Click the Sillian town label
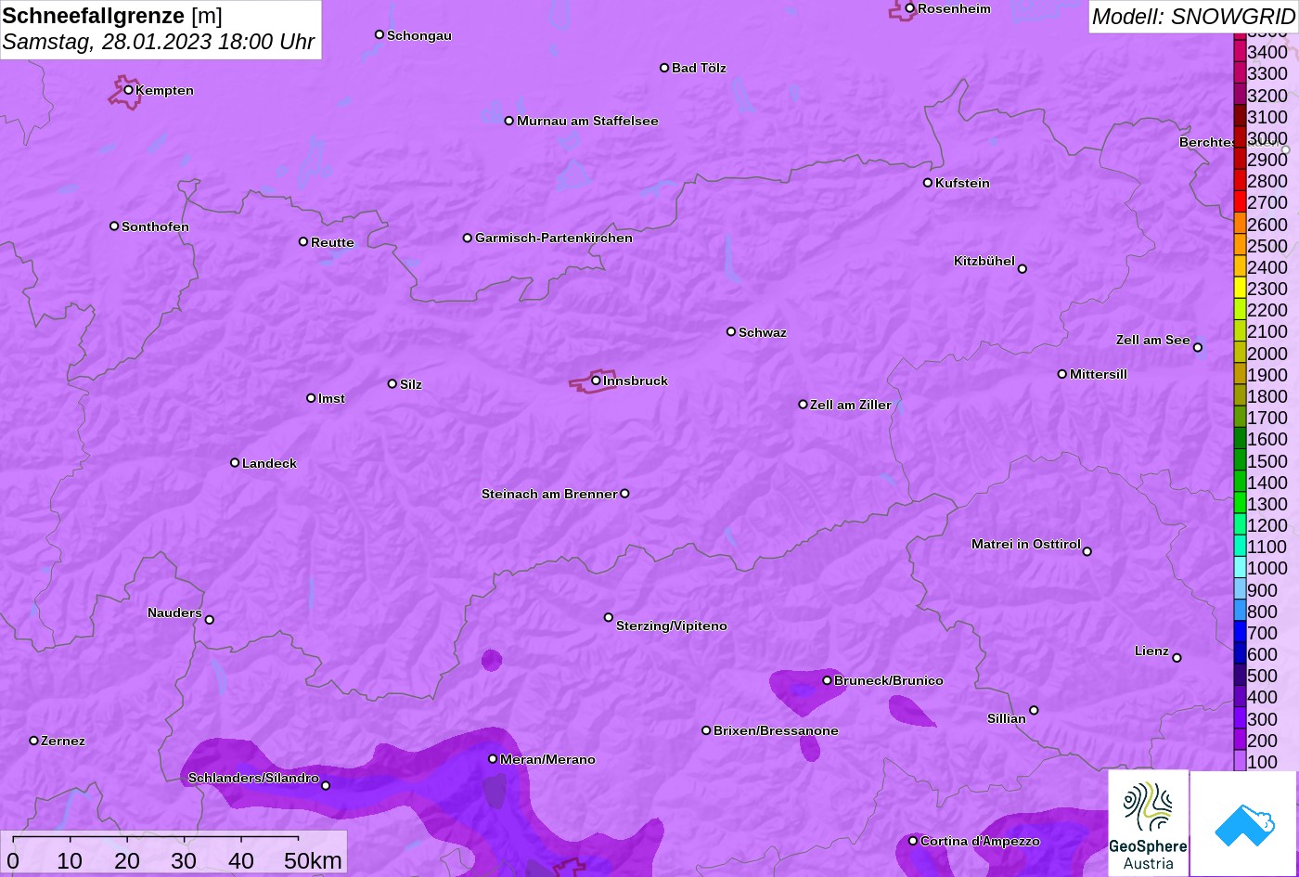 1007,718
